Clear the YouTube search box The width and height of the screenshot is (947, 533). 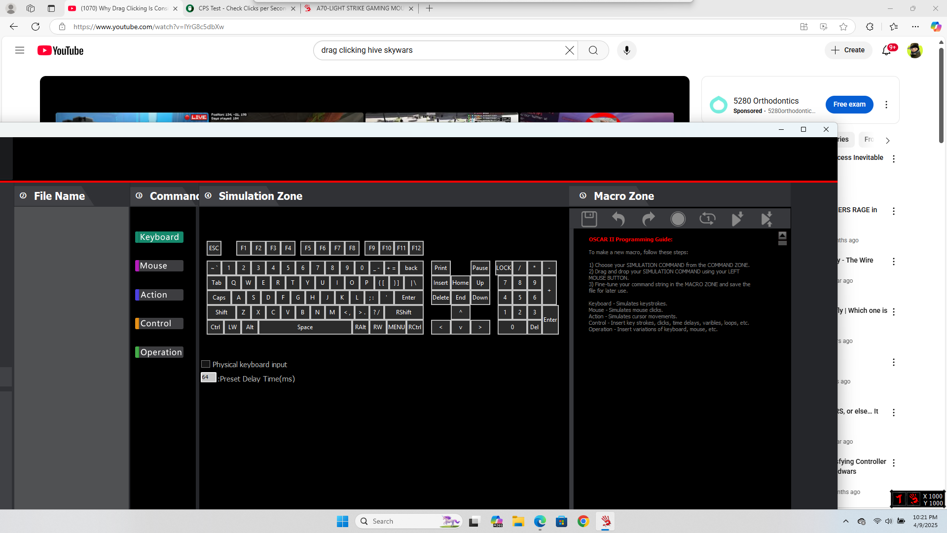tap(570, 50)
